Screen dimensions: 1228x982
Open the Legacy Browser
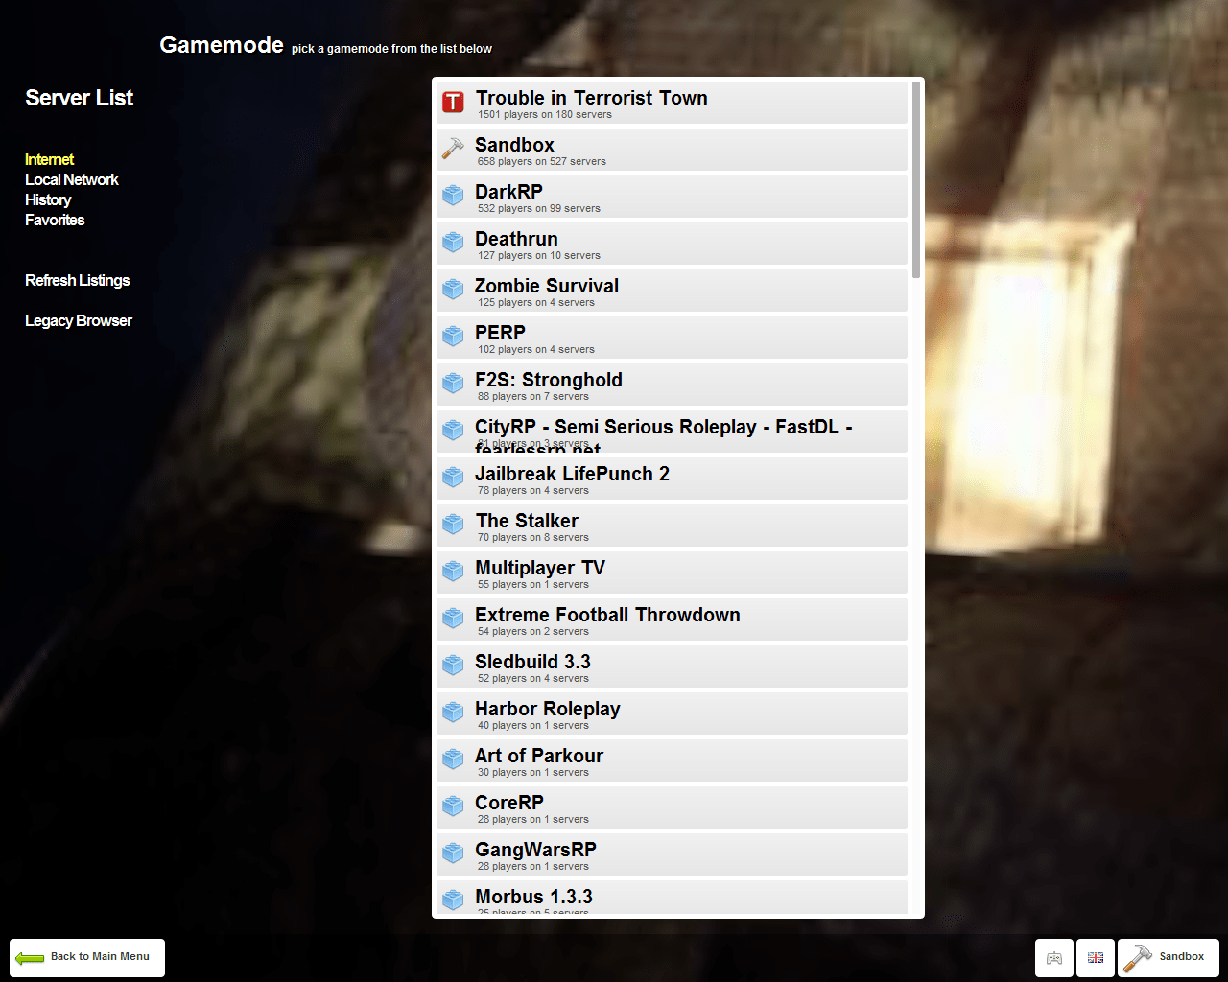(x=79, y=320)
